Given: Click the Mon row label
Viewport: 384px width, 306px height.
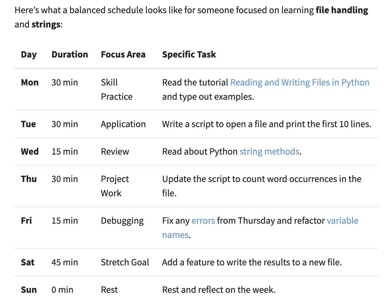Looking at the screenshot, I should (x=29, y=82).
